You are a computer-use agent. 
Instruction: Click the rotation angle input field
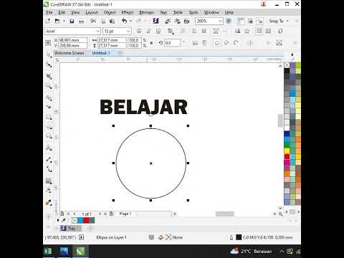[x=173, y=43]
